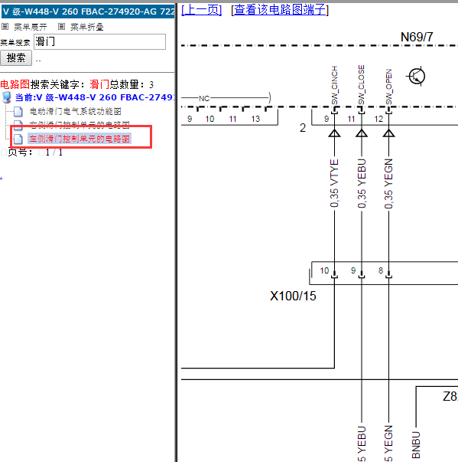Click the SW_OPEN signal label

388,87
